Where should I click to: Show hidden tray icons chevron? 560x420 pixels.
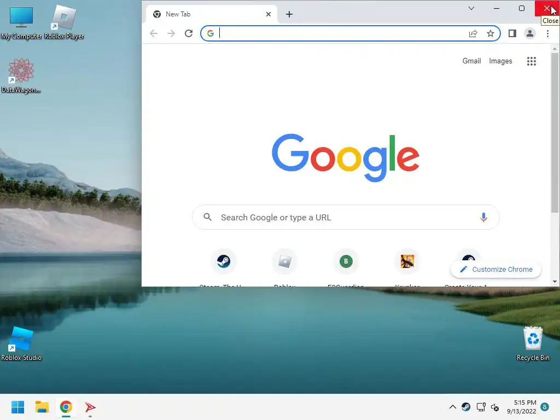[452, 407]
